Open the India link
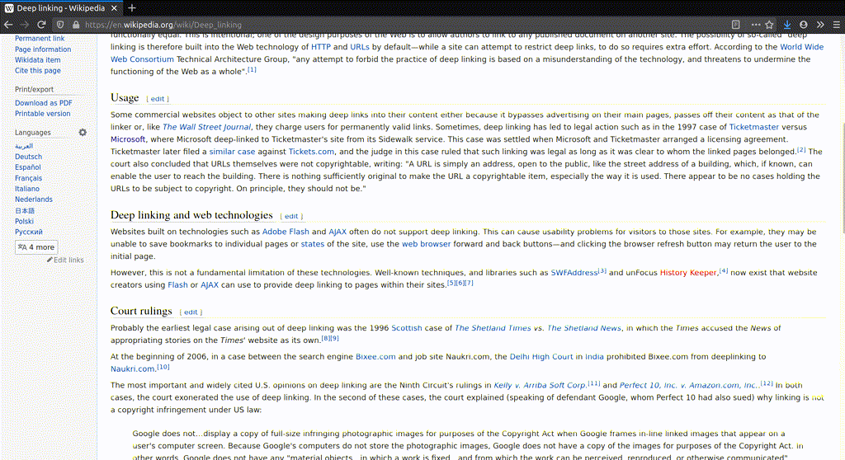Screen dimensions: 845x460 [594, 357]
